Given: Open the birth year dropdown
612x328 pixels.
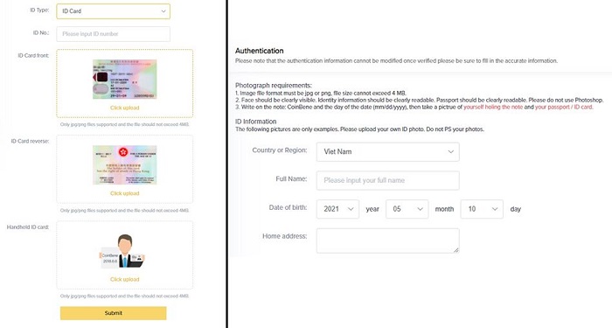Looking at the screenshot, I should pos(337,209).
